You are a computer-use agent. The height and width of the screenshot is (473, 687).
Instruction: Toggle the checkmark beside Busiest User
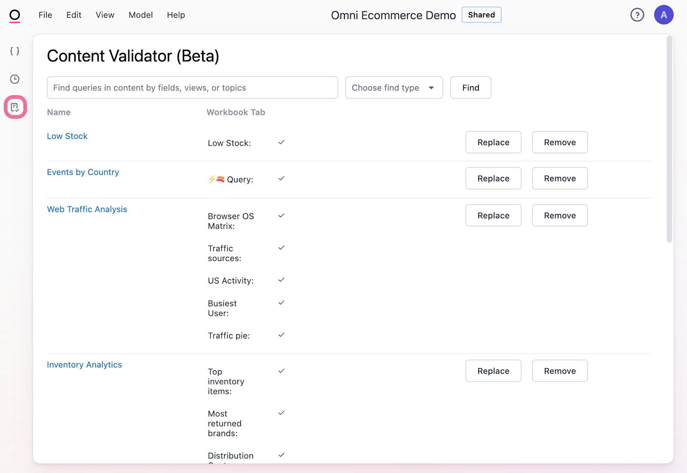pyautogui.click(x=281, y=302)
